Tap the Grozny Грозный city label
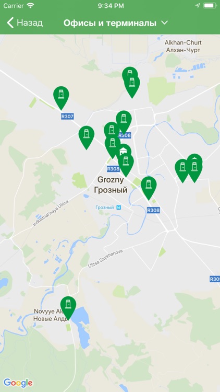Image resolution: width=220 pixels, height=392 pixels. (x=111, y=185)
